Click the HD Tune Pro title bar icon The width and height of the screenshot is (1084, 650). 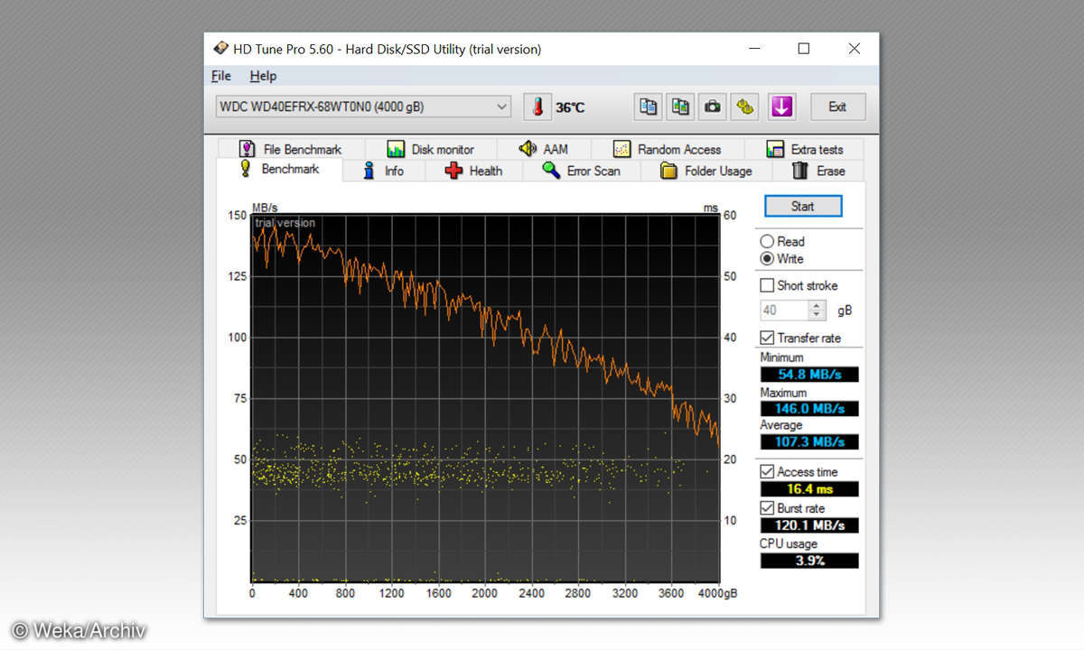[x=220, y=49]
